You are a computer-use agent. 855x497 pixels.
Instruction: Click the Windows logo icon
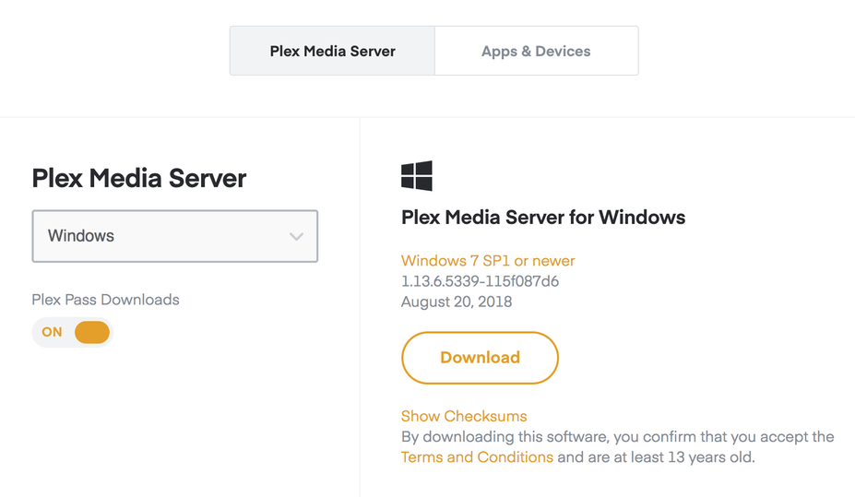(x=417, y=176)
